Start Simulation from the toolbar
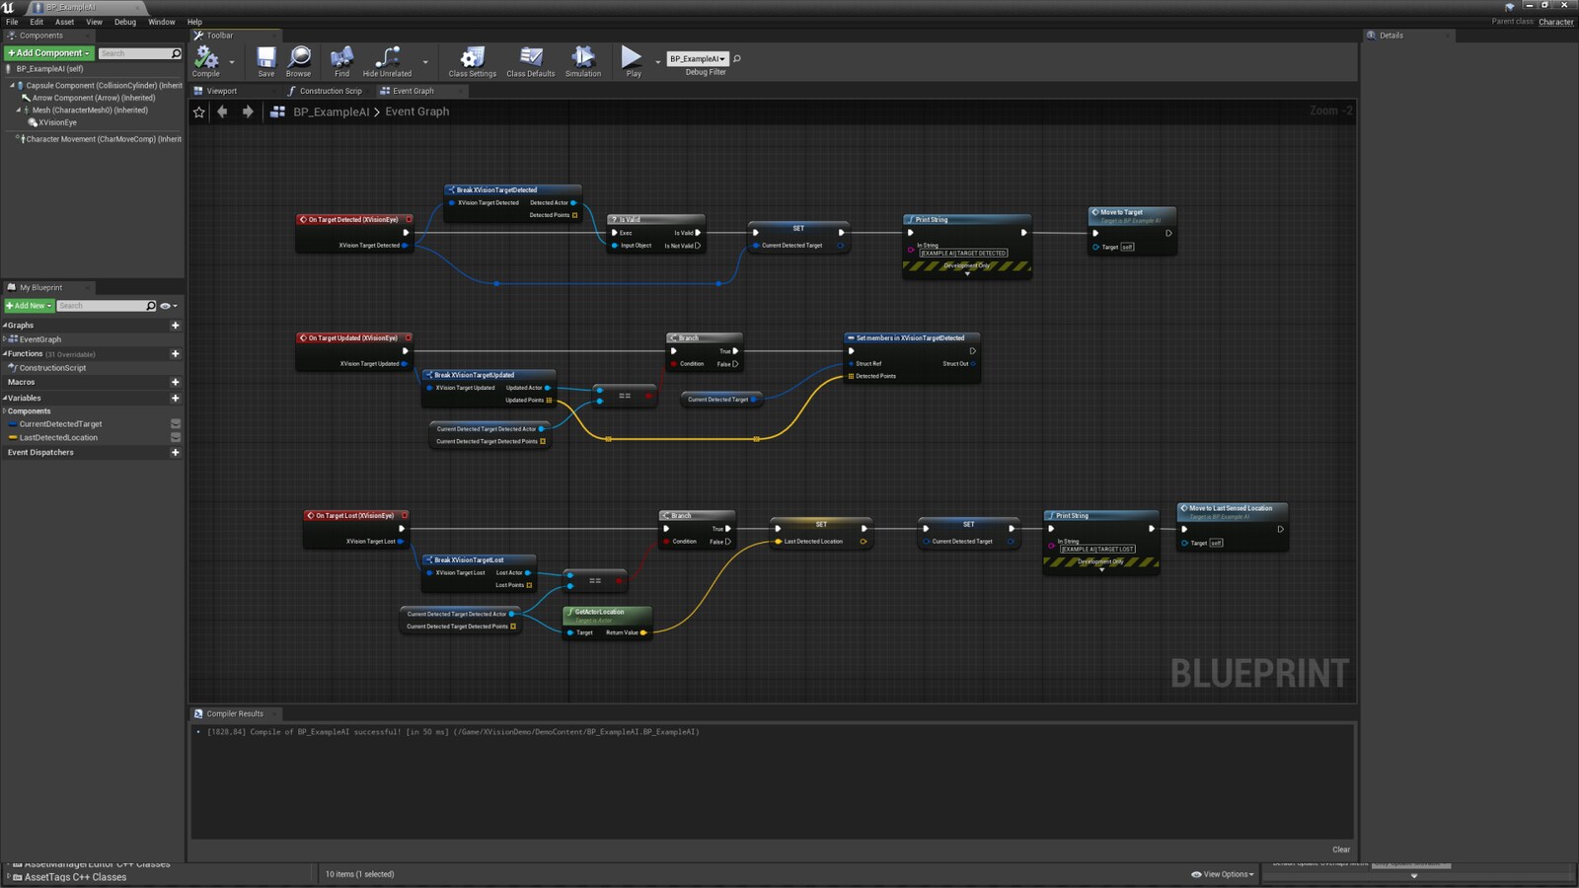This screenshot has width=1579, height=888. (582, 59)
